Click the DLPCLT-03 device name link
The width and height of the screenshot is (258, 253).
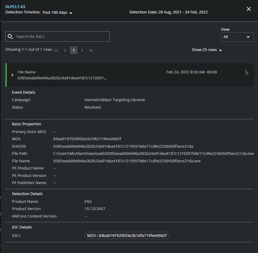pyautogui.click(x=15, y=7)
